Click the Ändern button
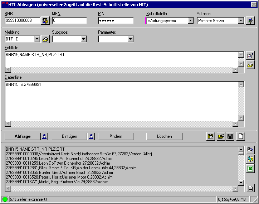The image size is (259, 204). coord(116,137)
